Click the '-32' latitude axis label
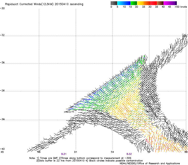Screen dimensions: 188x165 point(2,35)
